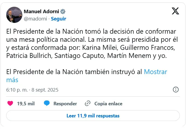Click the blue verified badge icon
The height and width of the screenshot is (129, 186).
(x=63, y=12)
